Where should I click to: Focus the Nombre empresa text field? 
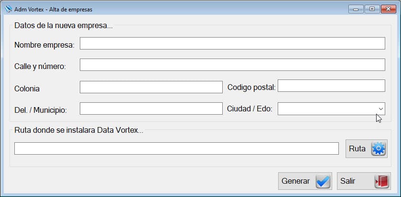tap(232, 43)
